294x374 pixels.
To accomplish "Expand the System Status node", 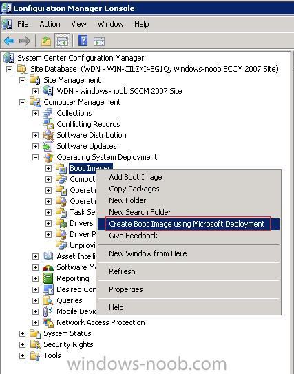I will click(x=22, y=333).
